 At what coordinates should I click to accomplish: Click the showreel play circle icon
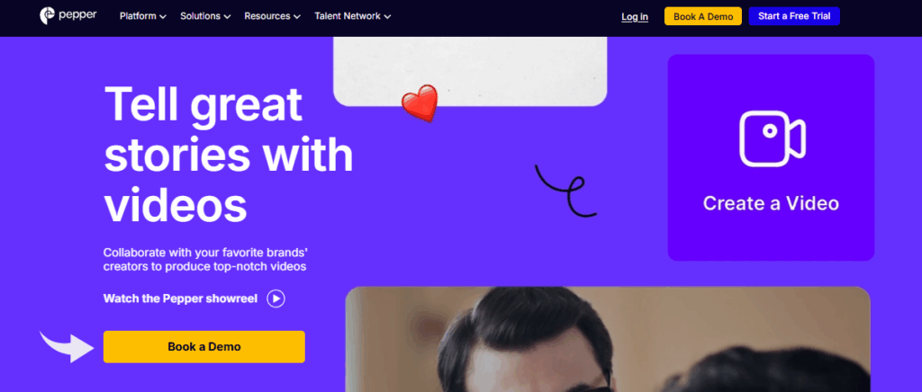276,298
